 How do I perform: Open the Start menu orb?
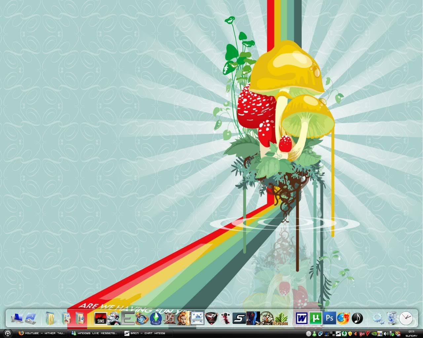[8, 333]
